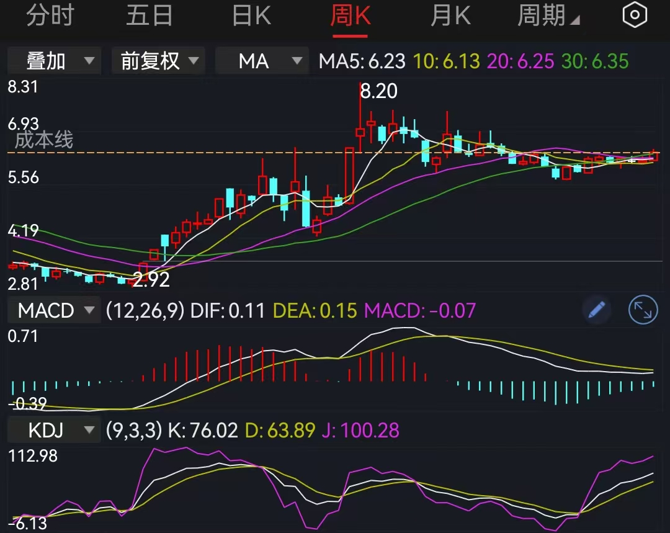Open the MA indicator dropdown
Screen dimensions: 670x533
point(262,61)
